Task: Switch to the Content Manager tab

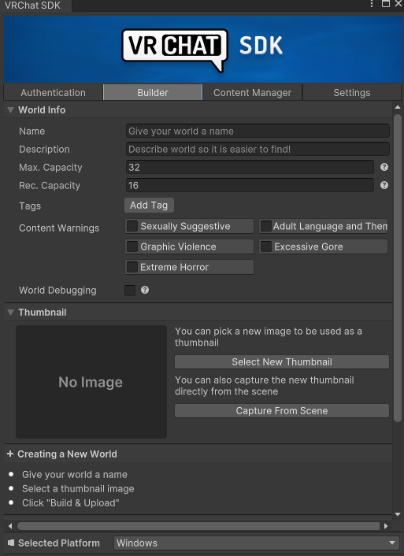Action: tap(252, 93)
